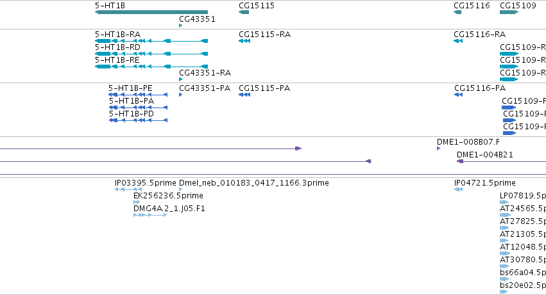Click the bs20e02.5p label
This screenshot has width=546, height=295.
523,285
